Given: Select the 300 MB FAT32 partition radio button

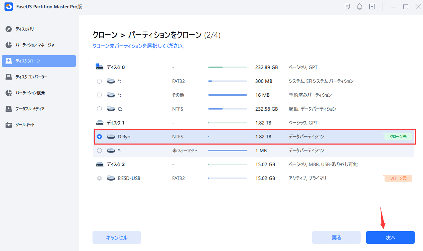Looking at the screenshot, I should pyautogui.click(x=99, y=81).
